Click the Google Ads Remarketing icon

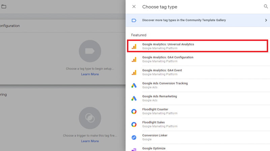point(134,98)
